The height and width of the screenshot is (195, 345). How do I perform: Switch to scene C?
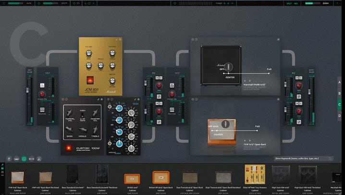coord(339,104)
